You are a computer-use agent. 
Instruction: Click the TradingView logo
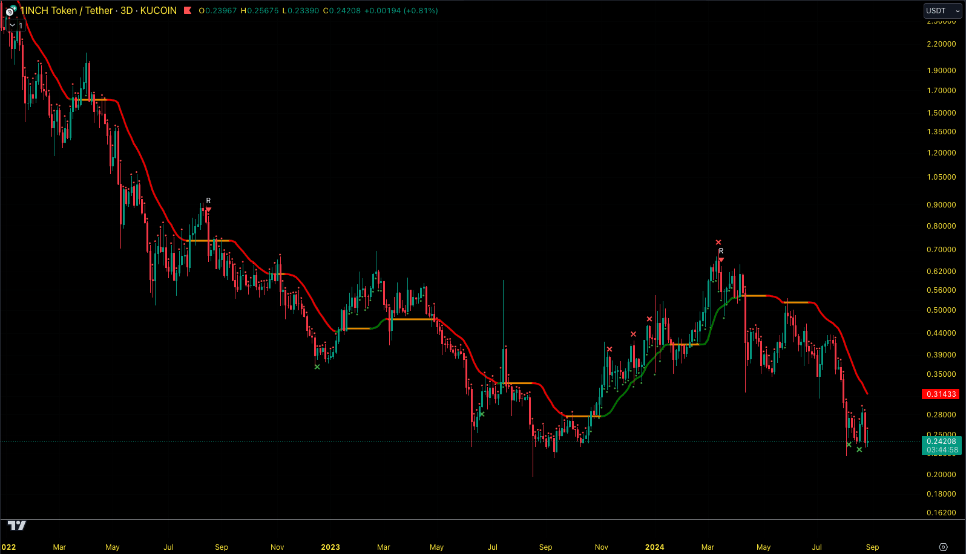click(17, 525)
